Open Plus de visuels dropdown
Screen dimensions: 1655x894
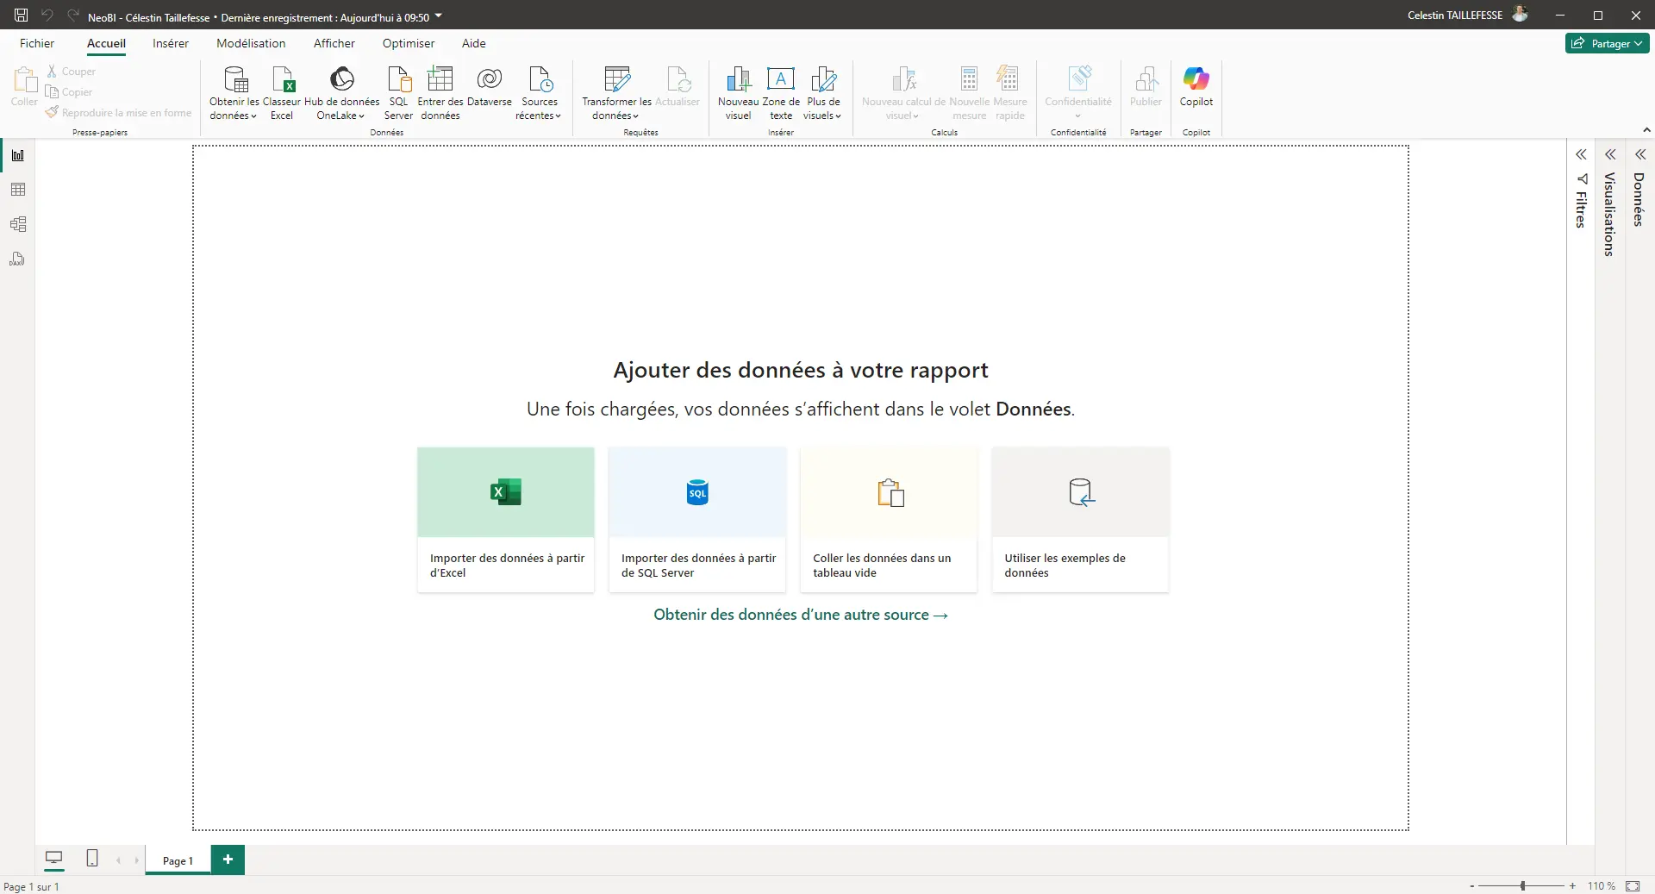point(822,93)
